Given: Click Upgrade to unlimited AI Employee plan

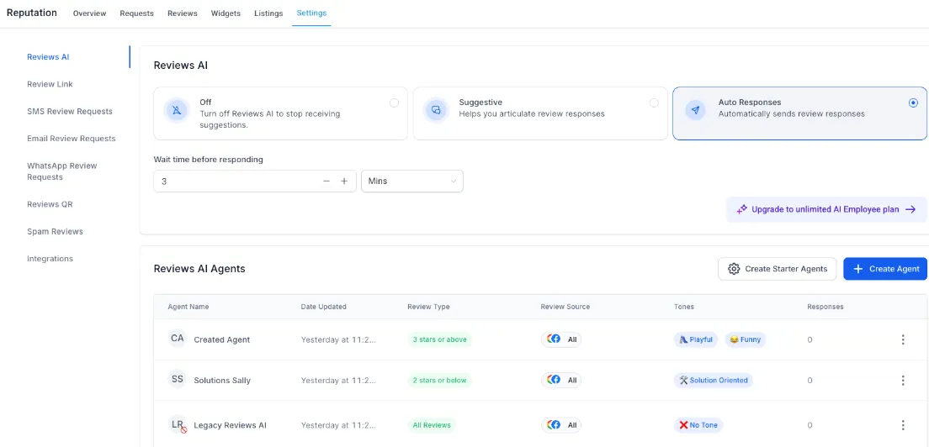Looking at the screenshot, I should pos(825,209).
